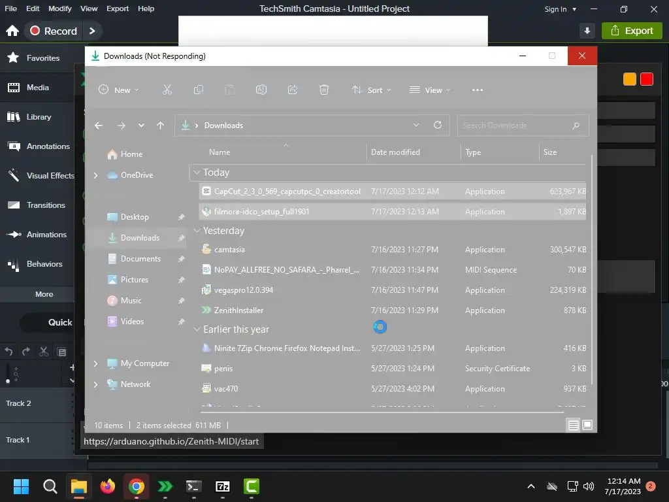Click the Delete trash icon in Explorer
Viewport: 669px width, 502px height.
coord(324,90)
